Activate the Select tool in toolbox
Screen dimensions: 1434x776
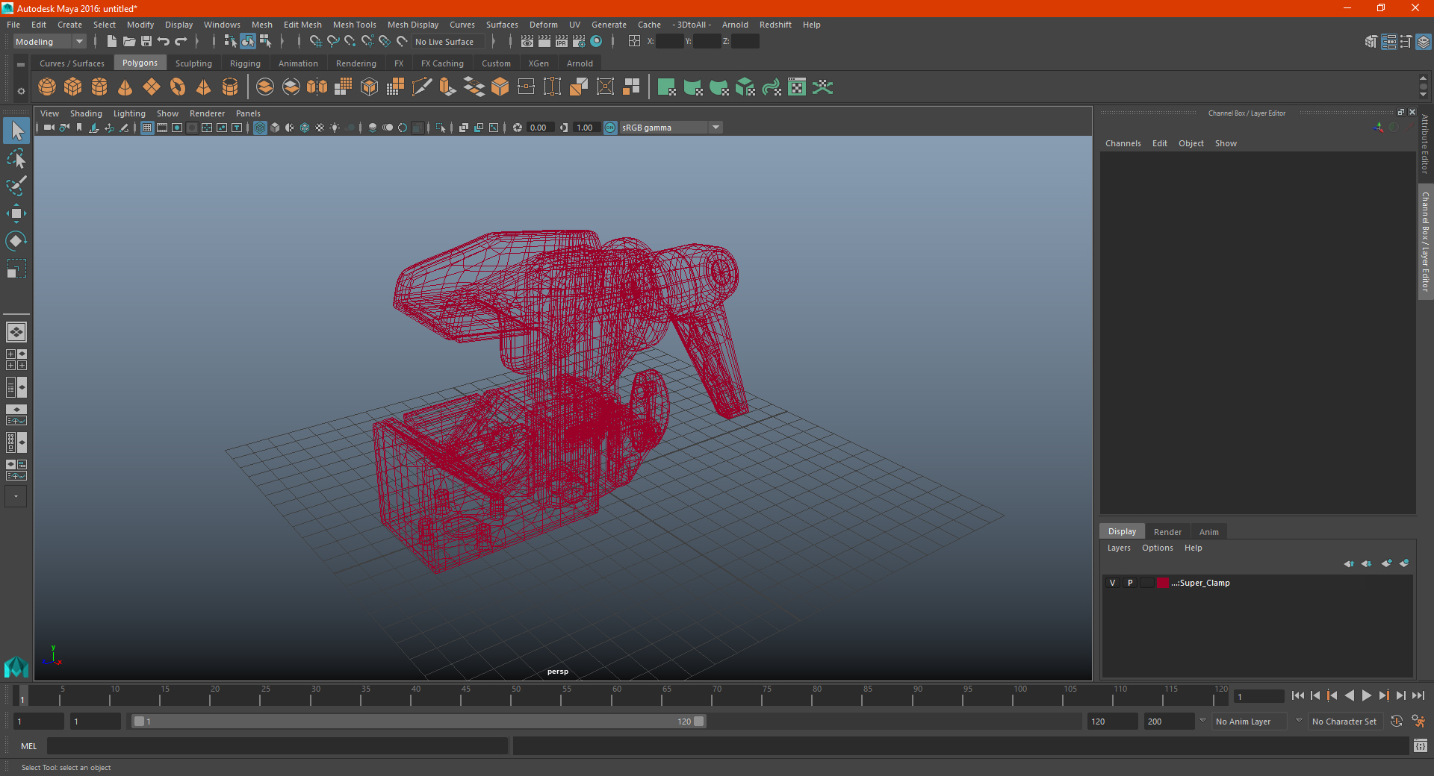tap(16, 131)
